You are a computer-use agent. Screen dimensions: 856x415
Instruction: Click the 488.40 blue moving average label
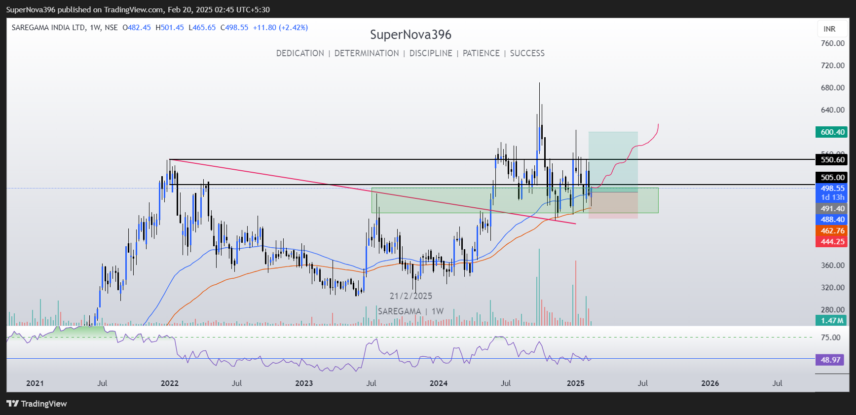click(831, 220)
